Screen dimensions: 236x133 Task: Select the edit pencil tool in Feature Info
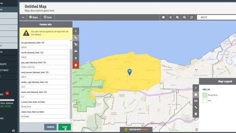[76, 38]
